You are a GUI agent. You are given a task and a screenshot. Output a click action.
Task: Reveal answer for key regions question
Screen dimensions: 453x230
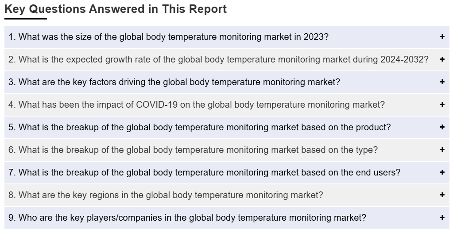click(x=166, y=195)
